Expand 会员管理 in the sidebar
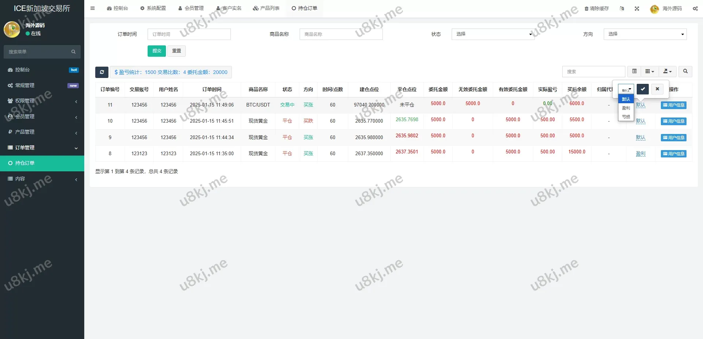This screenshot has height=339, width=703. pos(42,116)
